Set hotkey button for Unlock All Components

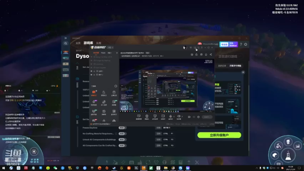(x=158, y=139)
